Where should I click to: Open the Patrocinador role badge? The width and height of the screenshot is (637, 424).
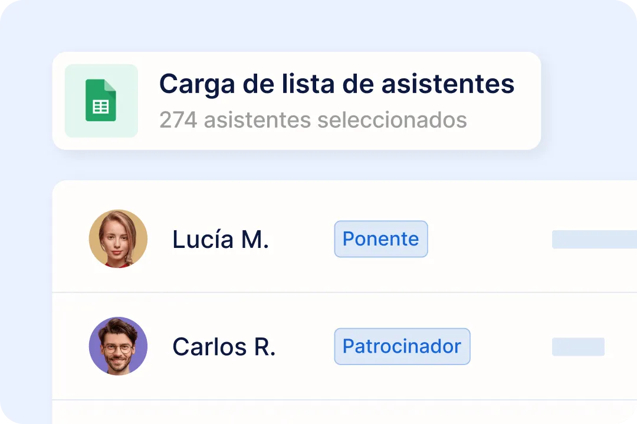[402, 346]
